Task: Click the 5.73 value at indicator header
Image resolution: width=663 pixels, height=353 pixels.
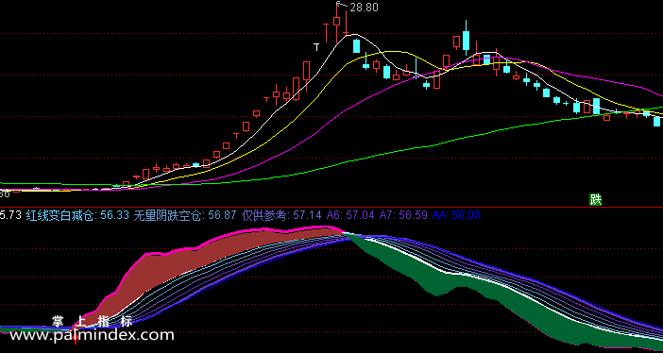Action: point(10,215)
